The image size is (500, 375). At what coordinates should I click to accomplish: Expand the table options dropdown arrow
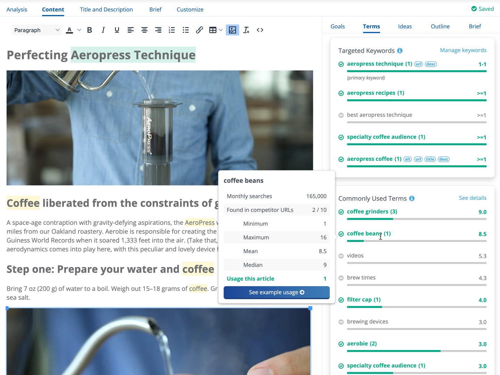pyautogui.click(x=221, y=30)
